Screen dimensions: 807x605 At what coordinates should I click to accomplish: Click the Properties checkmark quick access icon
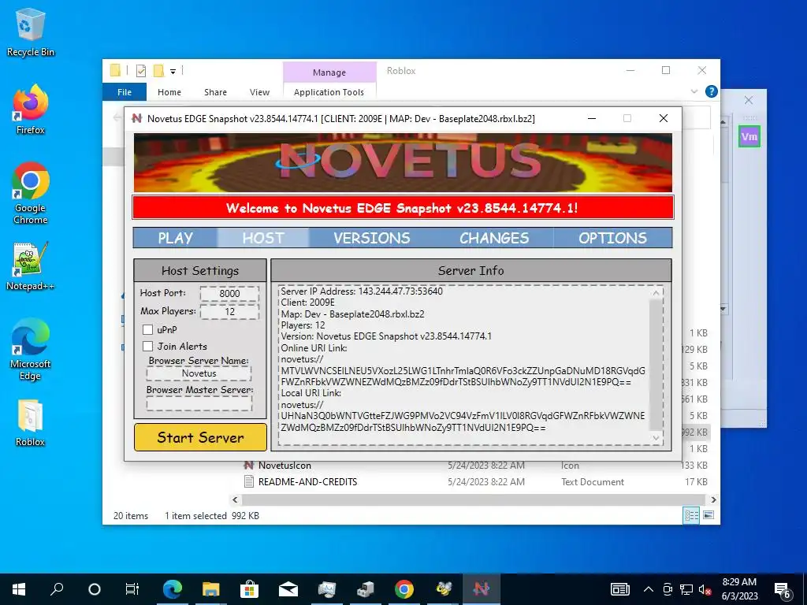pos(141,71)
